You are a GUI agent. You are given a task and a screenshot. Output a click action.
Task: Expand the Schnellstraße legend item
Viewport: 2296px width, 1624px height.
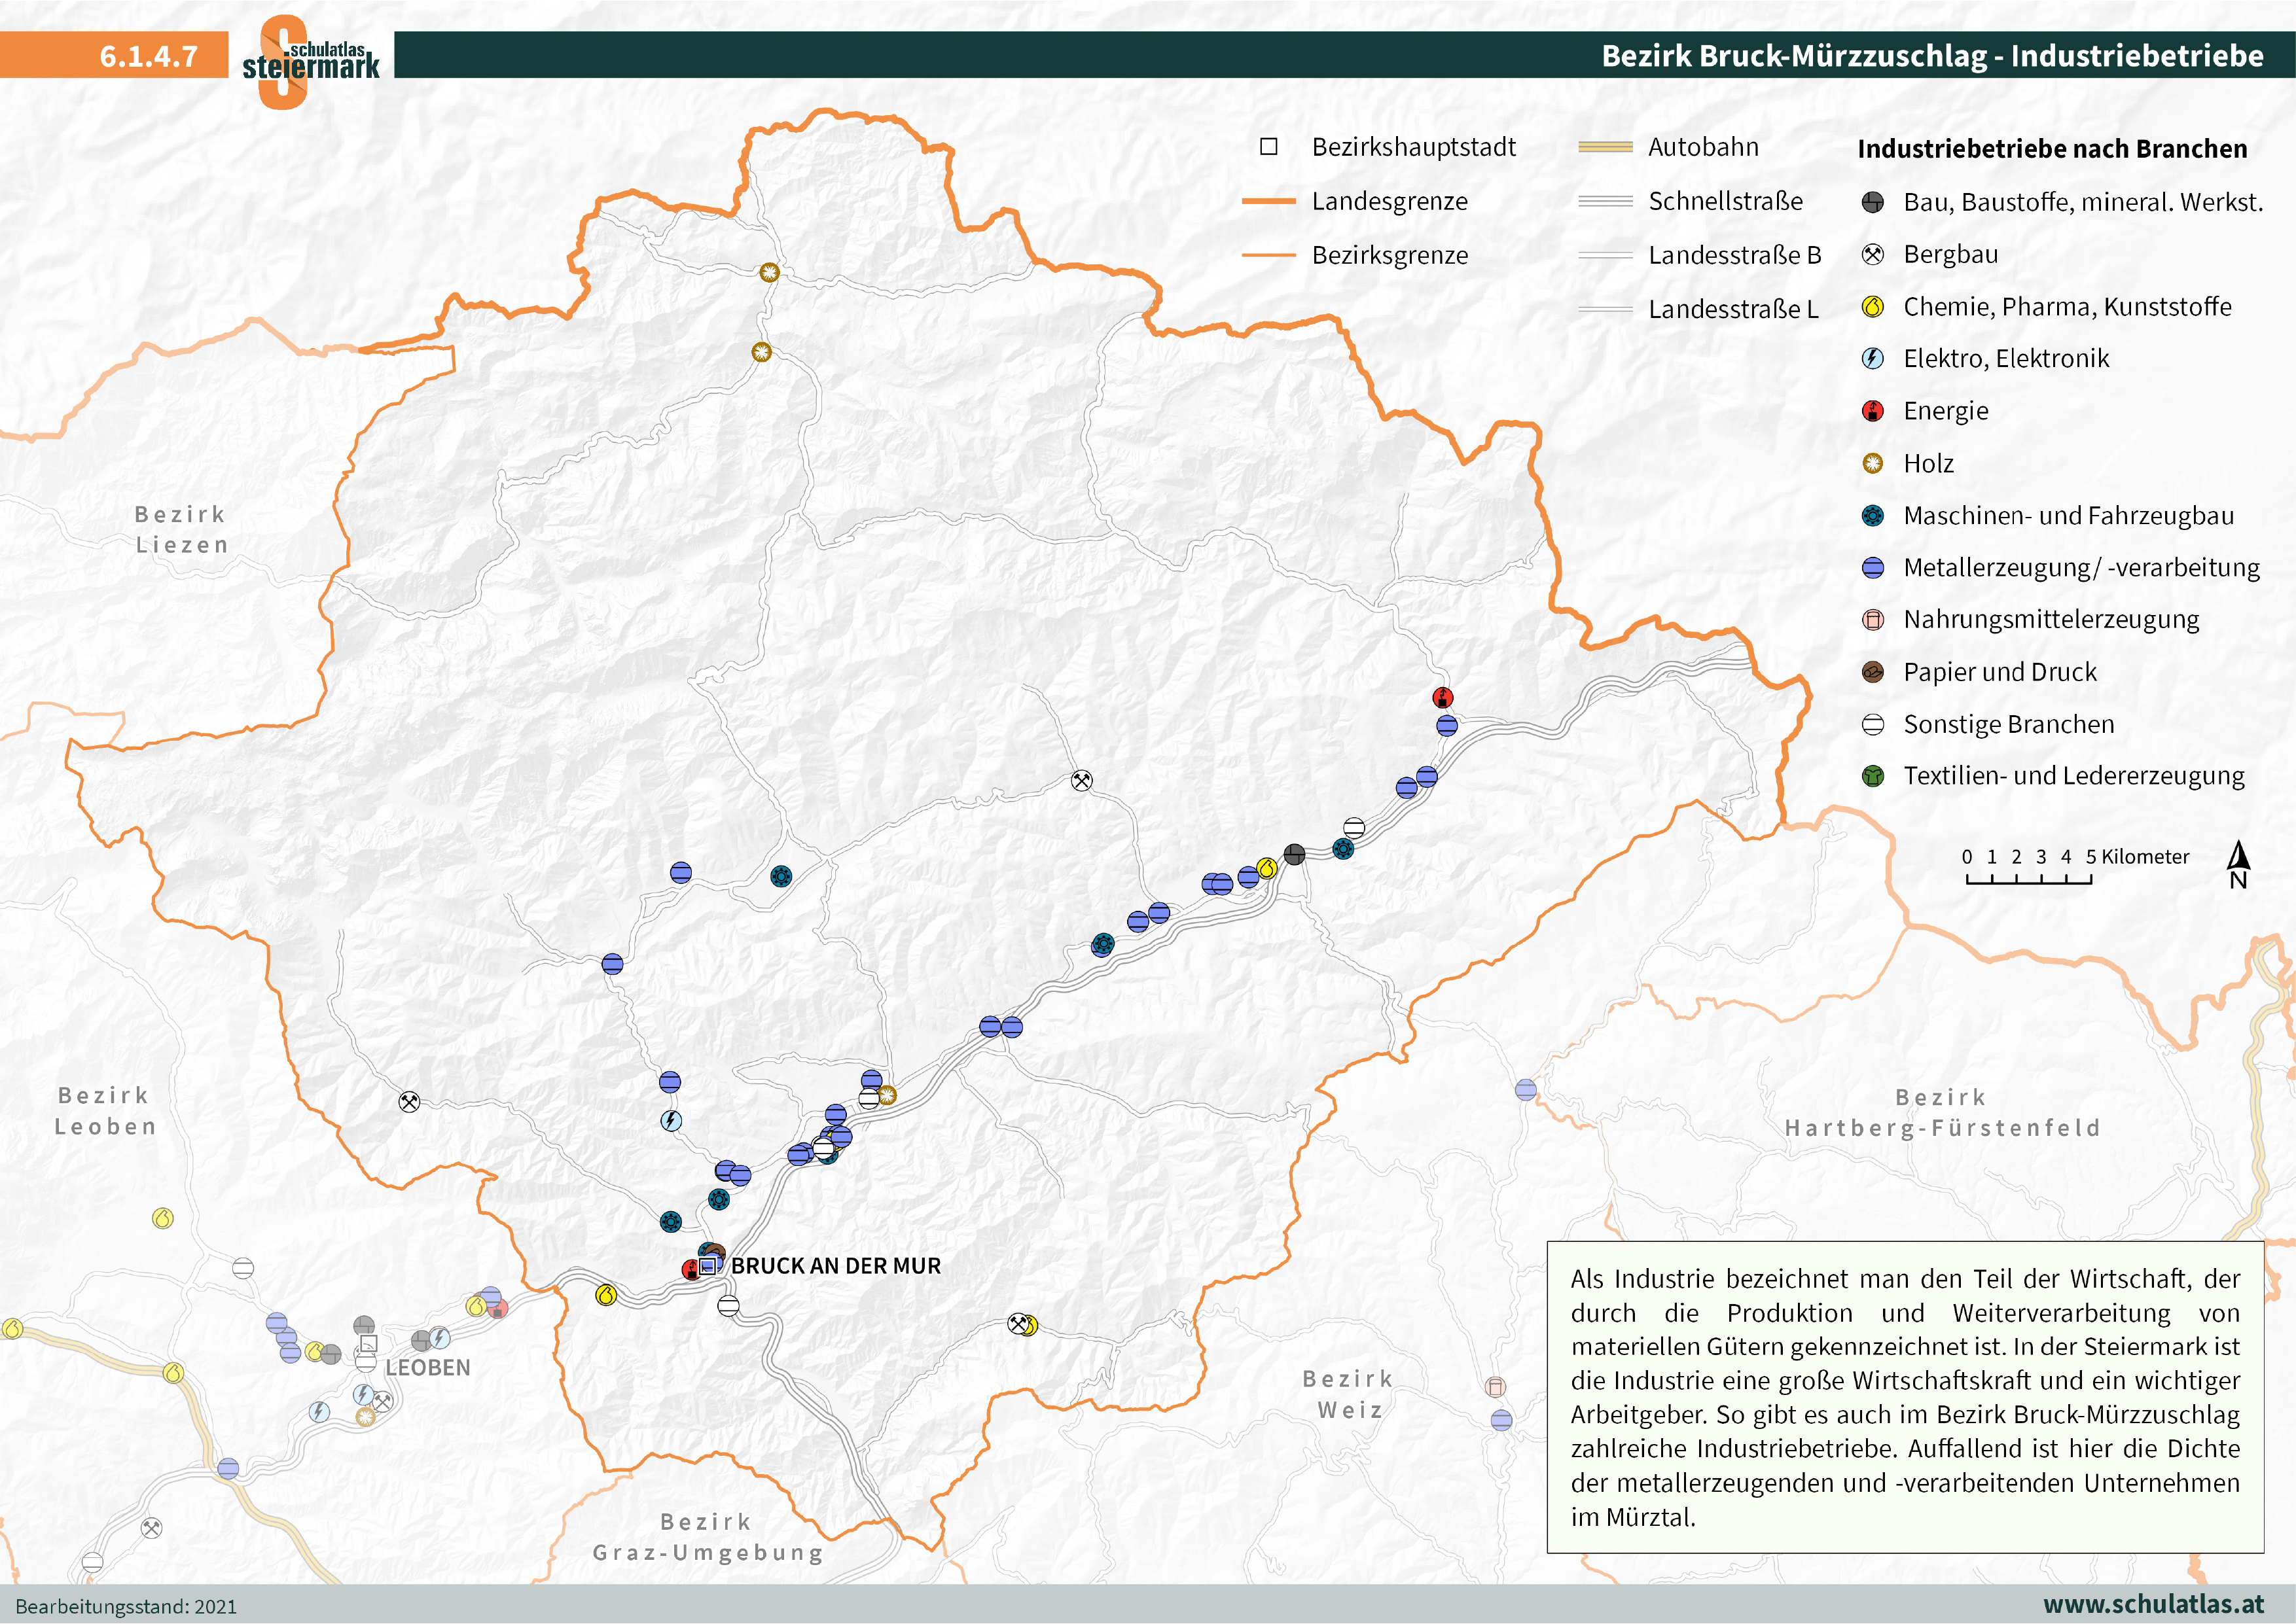[x=1607, y=201]
